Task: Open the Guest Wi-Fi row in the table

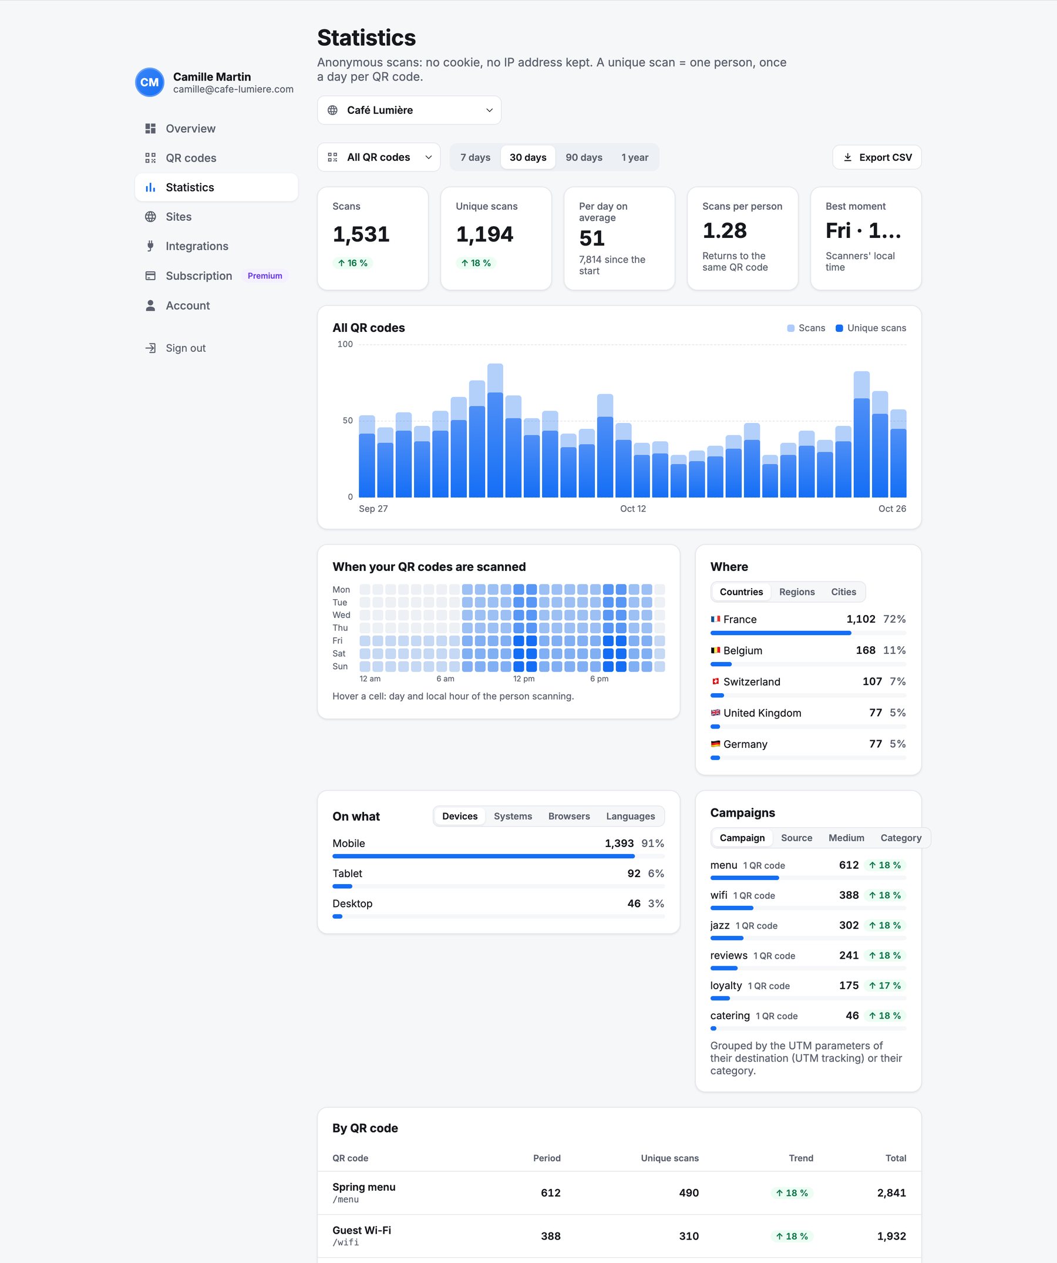Action: coord(620,1236)
